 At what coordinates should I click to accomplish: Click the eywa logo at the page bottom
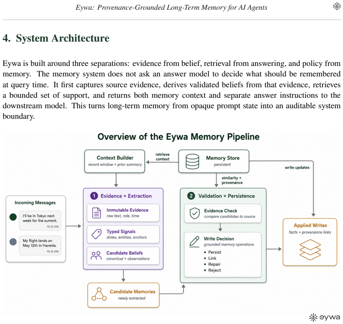pos(325,317)
